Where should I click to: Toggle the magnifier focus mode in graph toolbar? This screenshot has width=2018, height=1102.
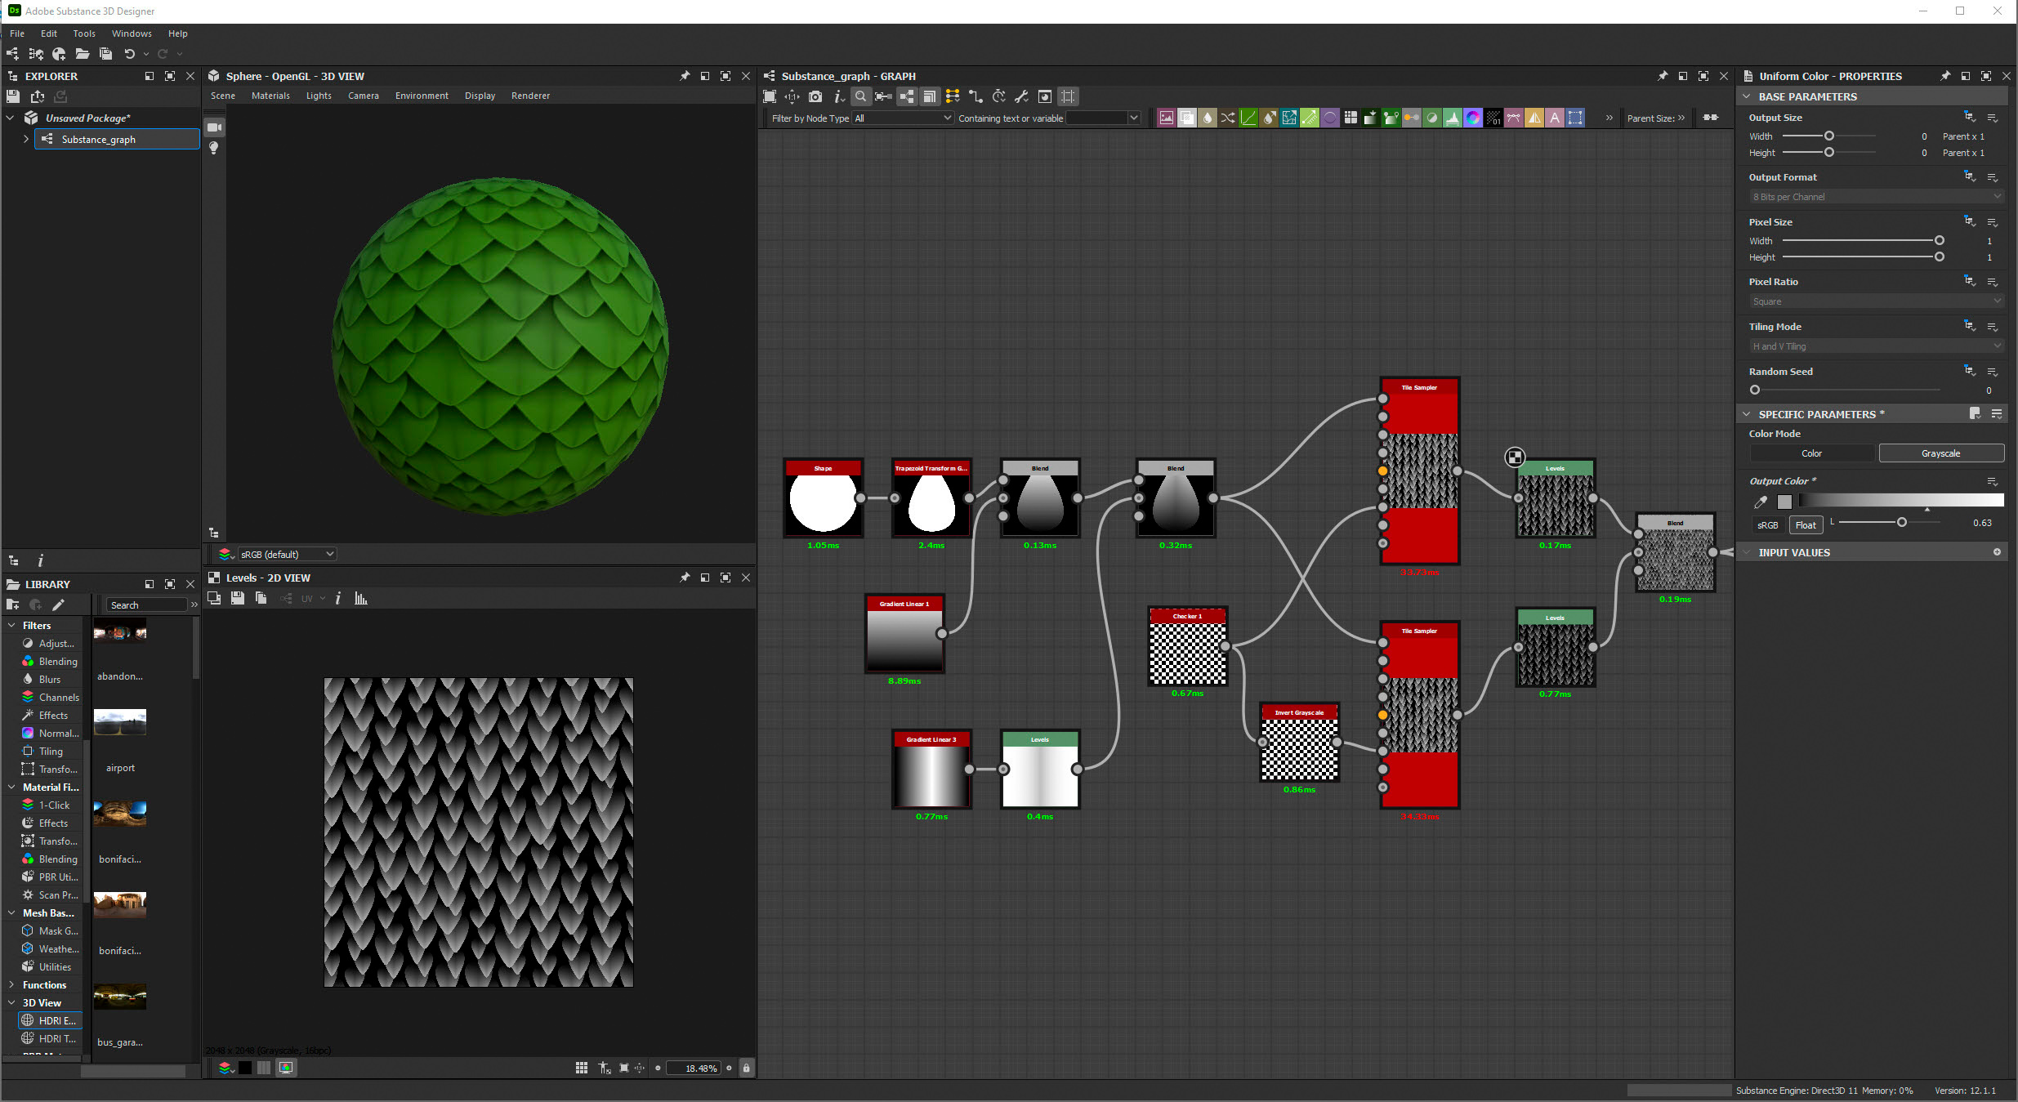[x=861, y=96]
